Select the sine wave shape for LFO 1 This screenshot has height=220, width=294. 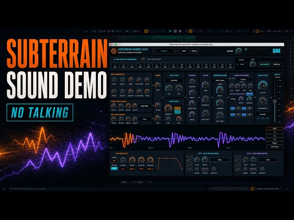189,157
